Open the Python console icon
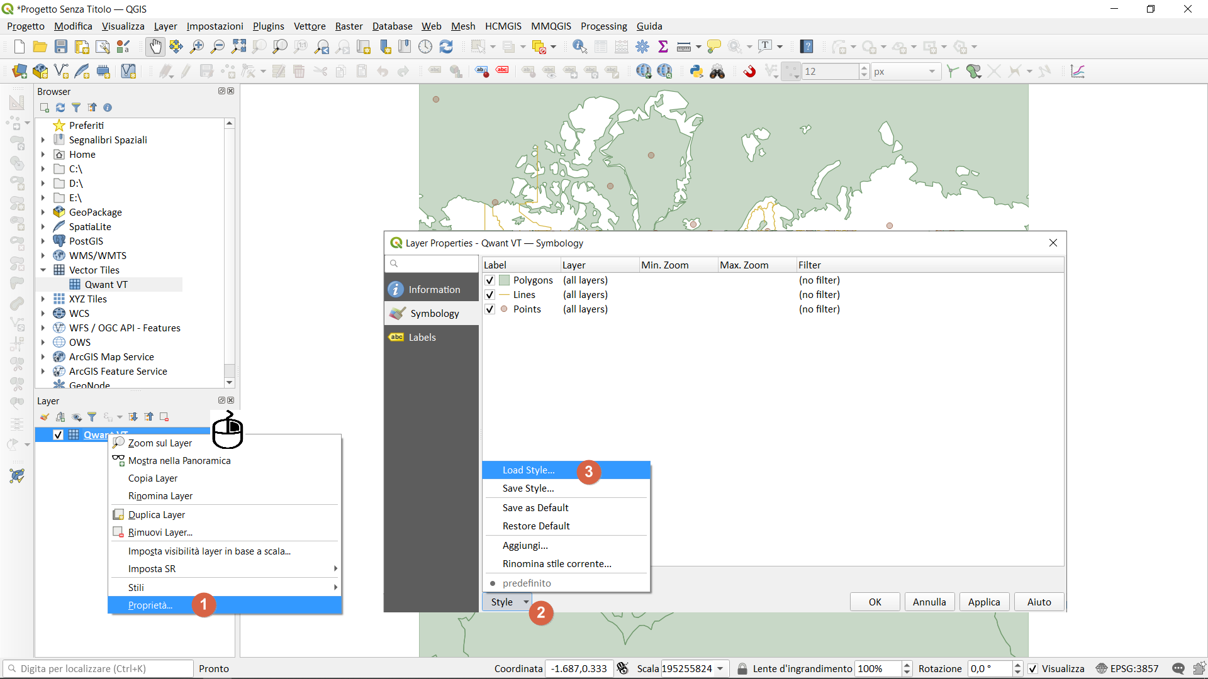Image resolution: width=1208 pixels, height=679 pixels. 696,71
